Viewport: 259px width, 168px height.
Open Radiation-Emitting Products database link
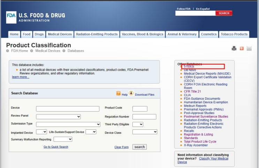coord(203,120)
